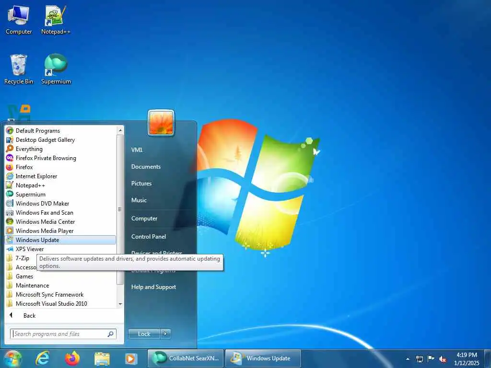Select the Recycle Bin desktop icon
The height and width of the screenshot is (368, 491).
click(19, 69)
